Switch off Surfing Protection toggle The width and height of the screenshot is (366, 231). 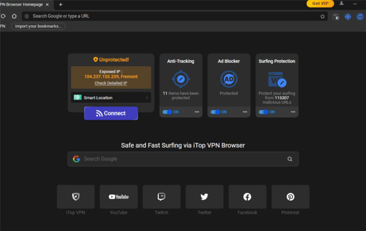264,112
